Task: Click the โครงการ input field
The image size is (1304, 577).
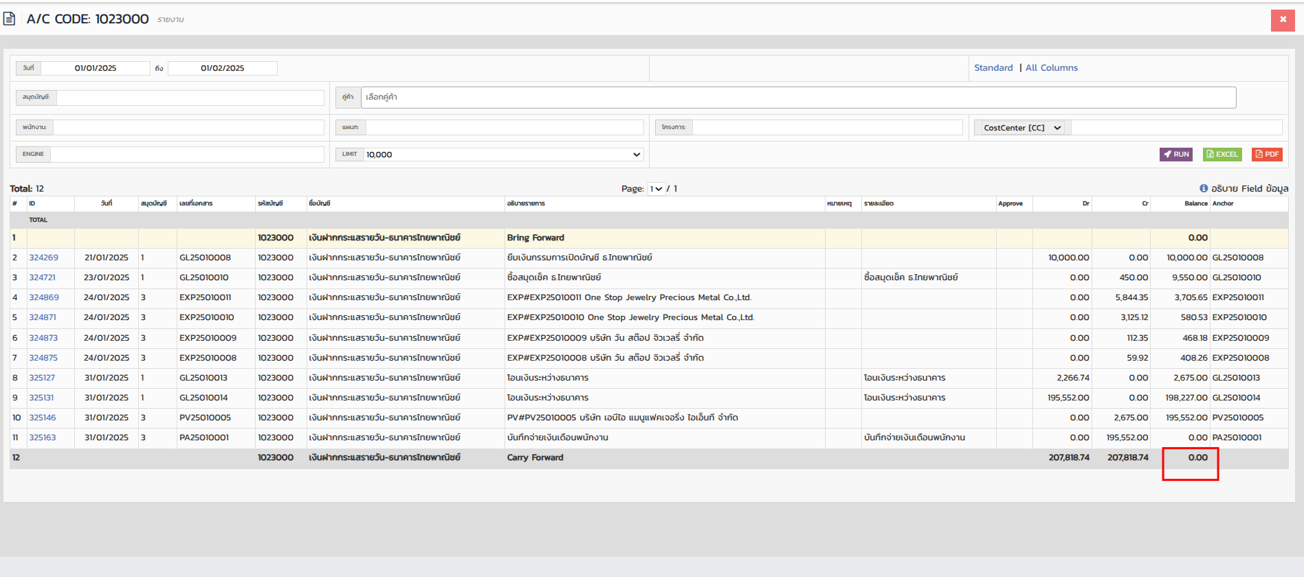Action: pos(828,127)
